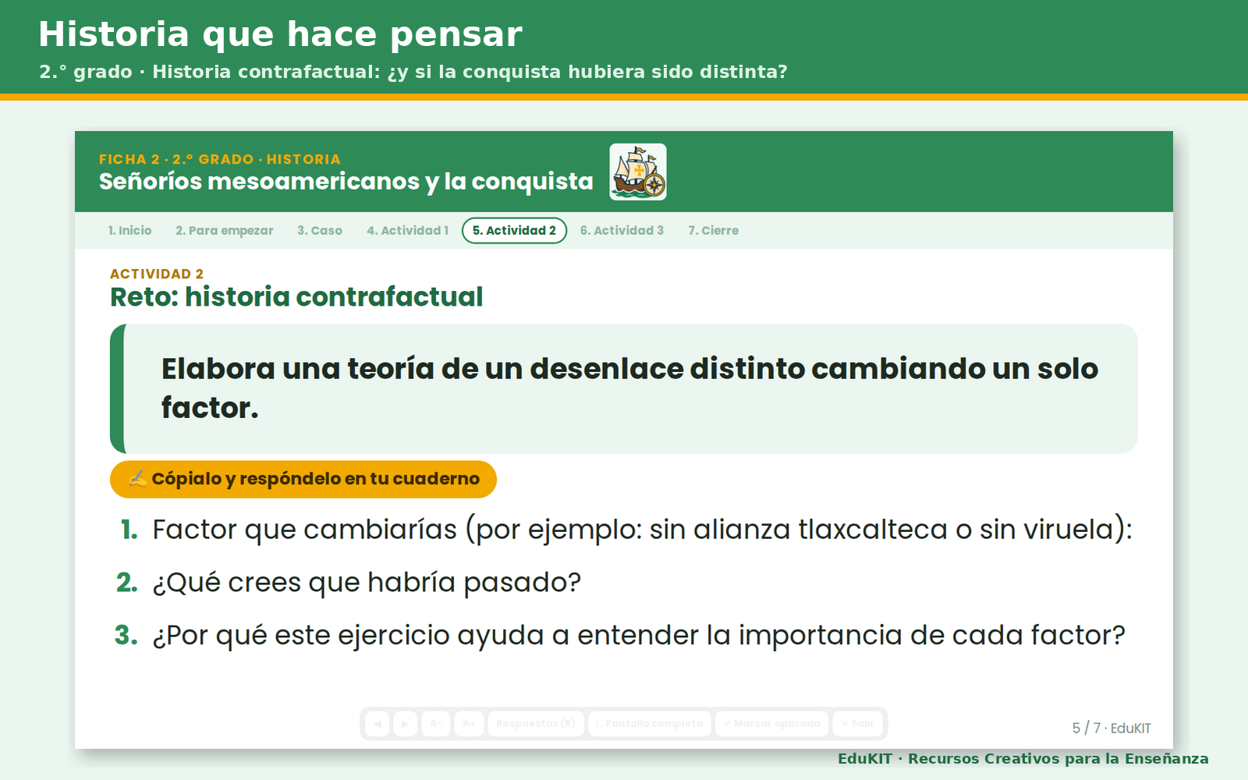Open the 3. Caso tab
The width and height of the screenshot is (1248, 780).
click(320, 231)
